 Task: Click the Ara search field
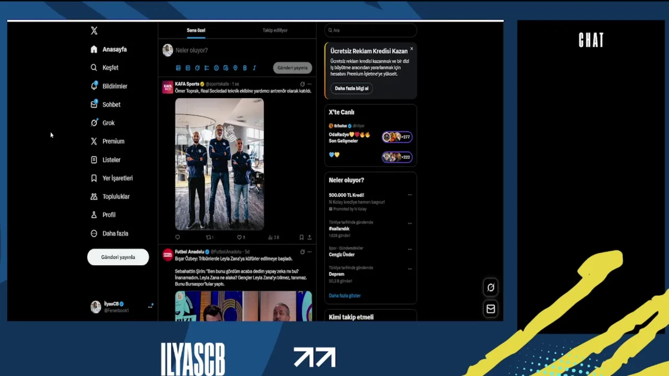[x=371, y=30]
